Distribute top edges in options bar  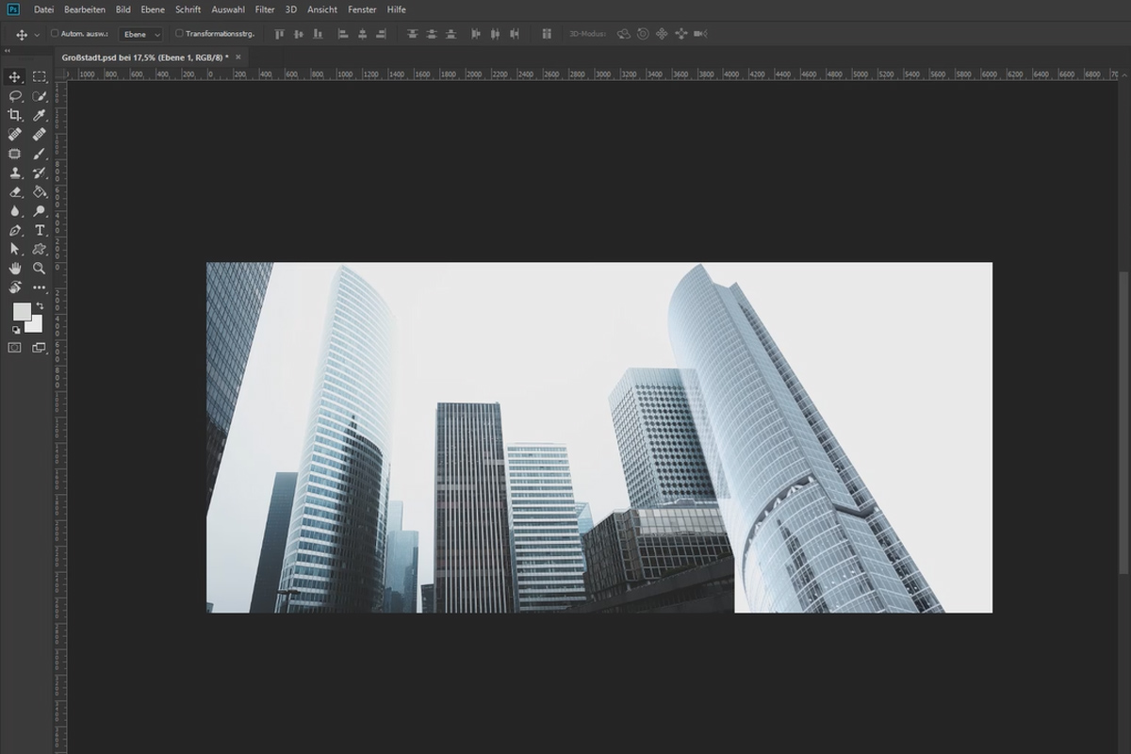[412, 34]
